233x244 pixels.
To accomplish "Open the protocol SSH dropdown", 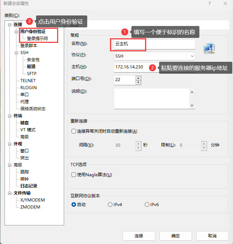I will tap(155, 56).
